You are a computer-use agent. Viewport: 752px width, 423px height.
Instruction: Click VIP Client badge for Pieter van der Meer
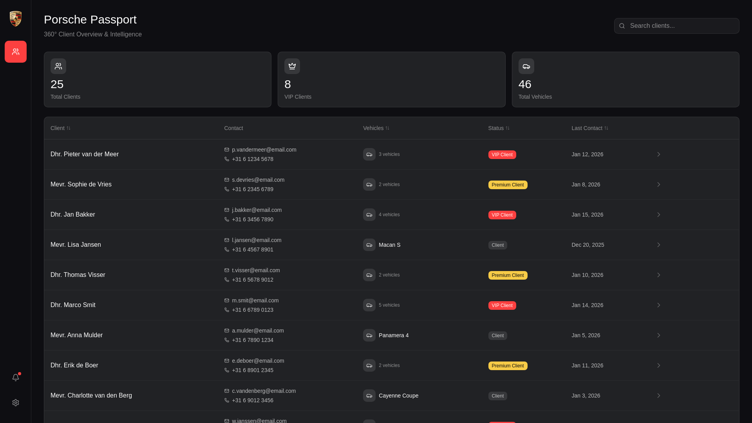pyautogui.click(x=502, y=155)
